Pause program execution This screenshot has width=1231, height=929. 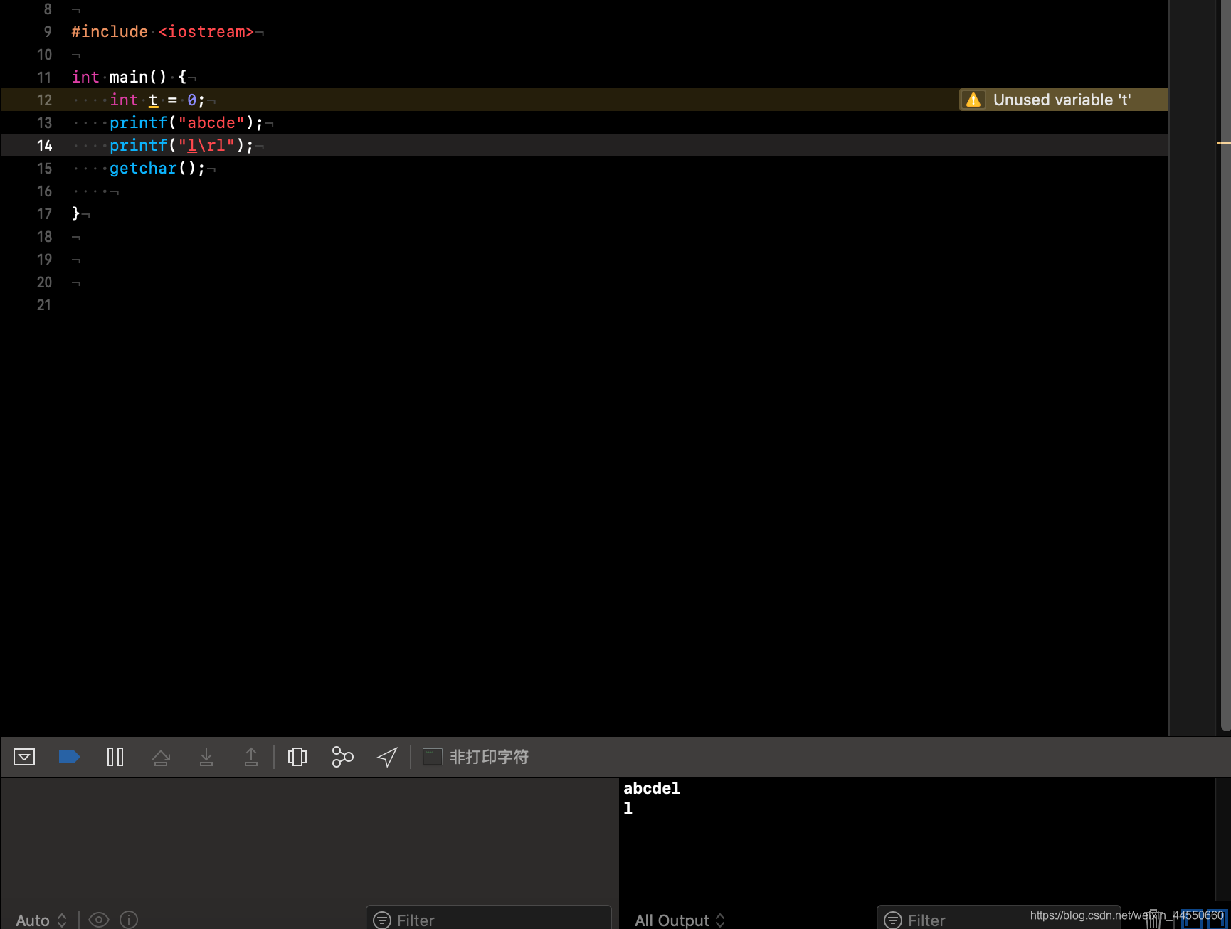coord(115,757)
